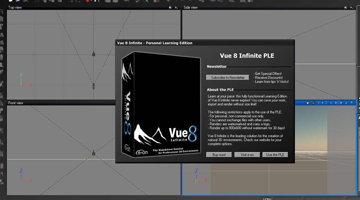360x200 pixels.
Task: Click the "Vue 8 Infinite PLE" heading
Action: pyautogui.click(x=247, y=56)
